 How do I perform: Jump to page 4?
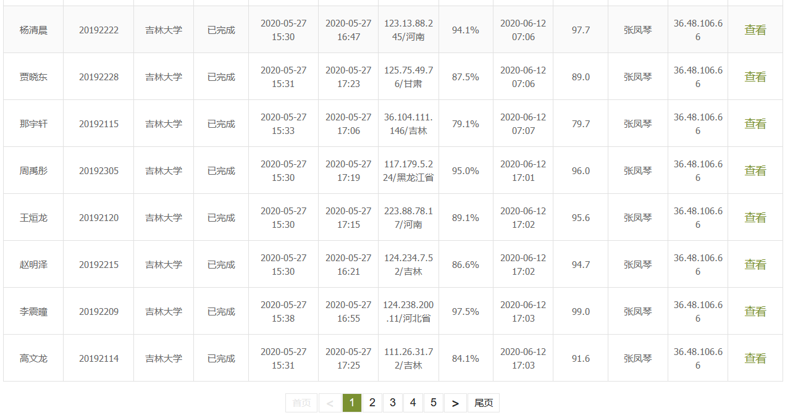pos(413,403)
